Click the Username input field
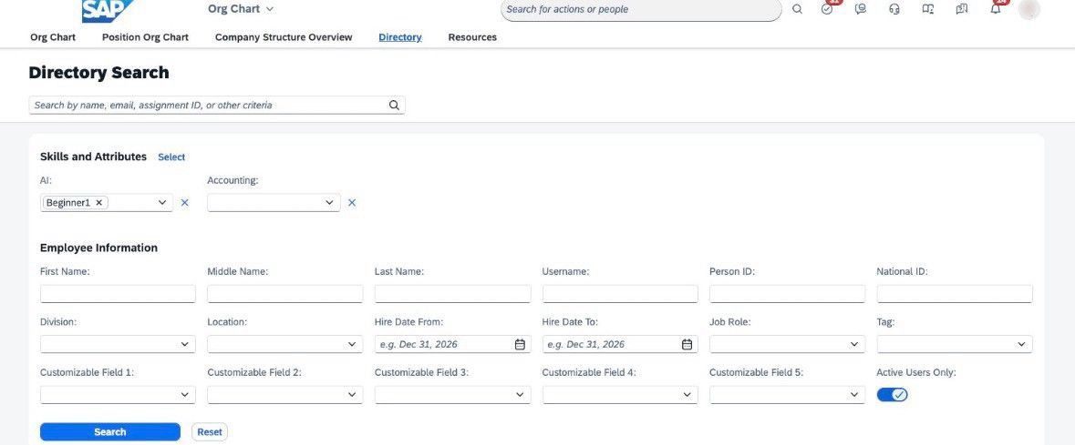 pyautogui.click(x=620, y=294)
